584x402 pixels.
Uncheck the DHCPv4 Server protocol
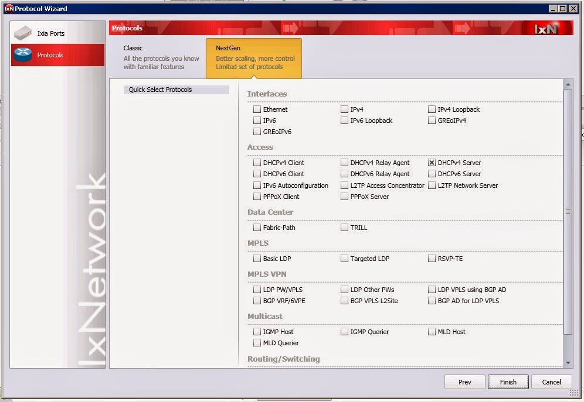432,163
